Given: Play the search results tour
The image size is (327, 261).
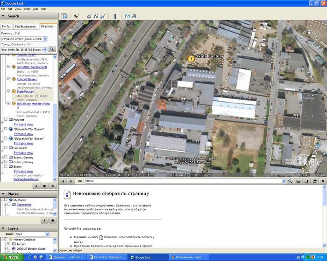Looking at the screenshot, I should pyautogui.click(x=36, y=186).
